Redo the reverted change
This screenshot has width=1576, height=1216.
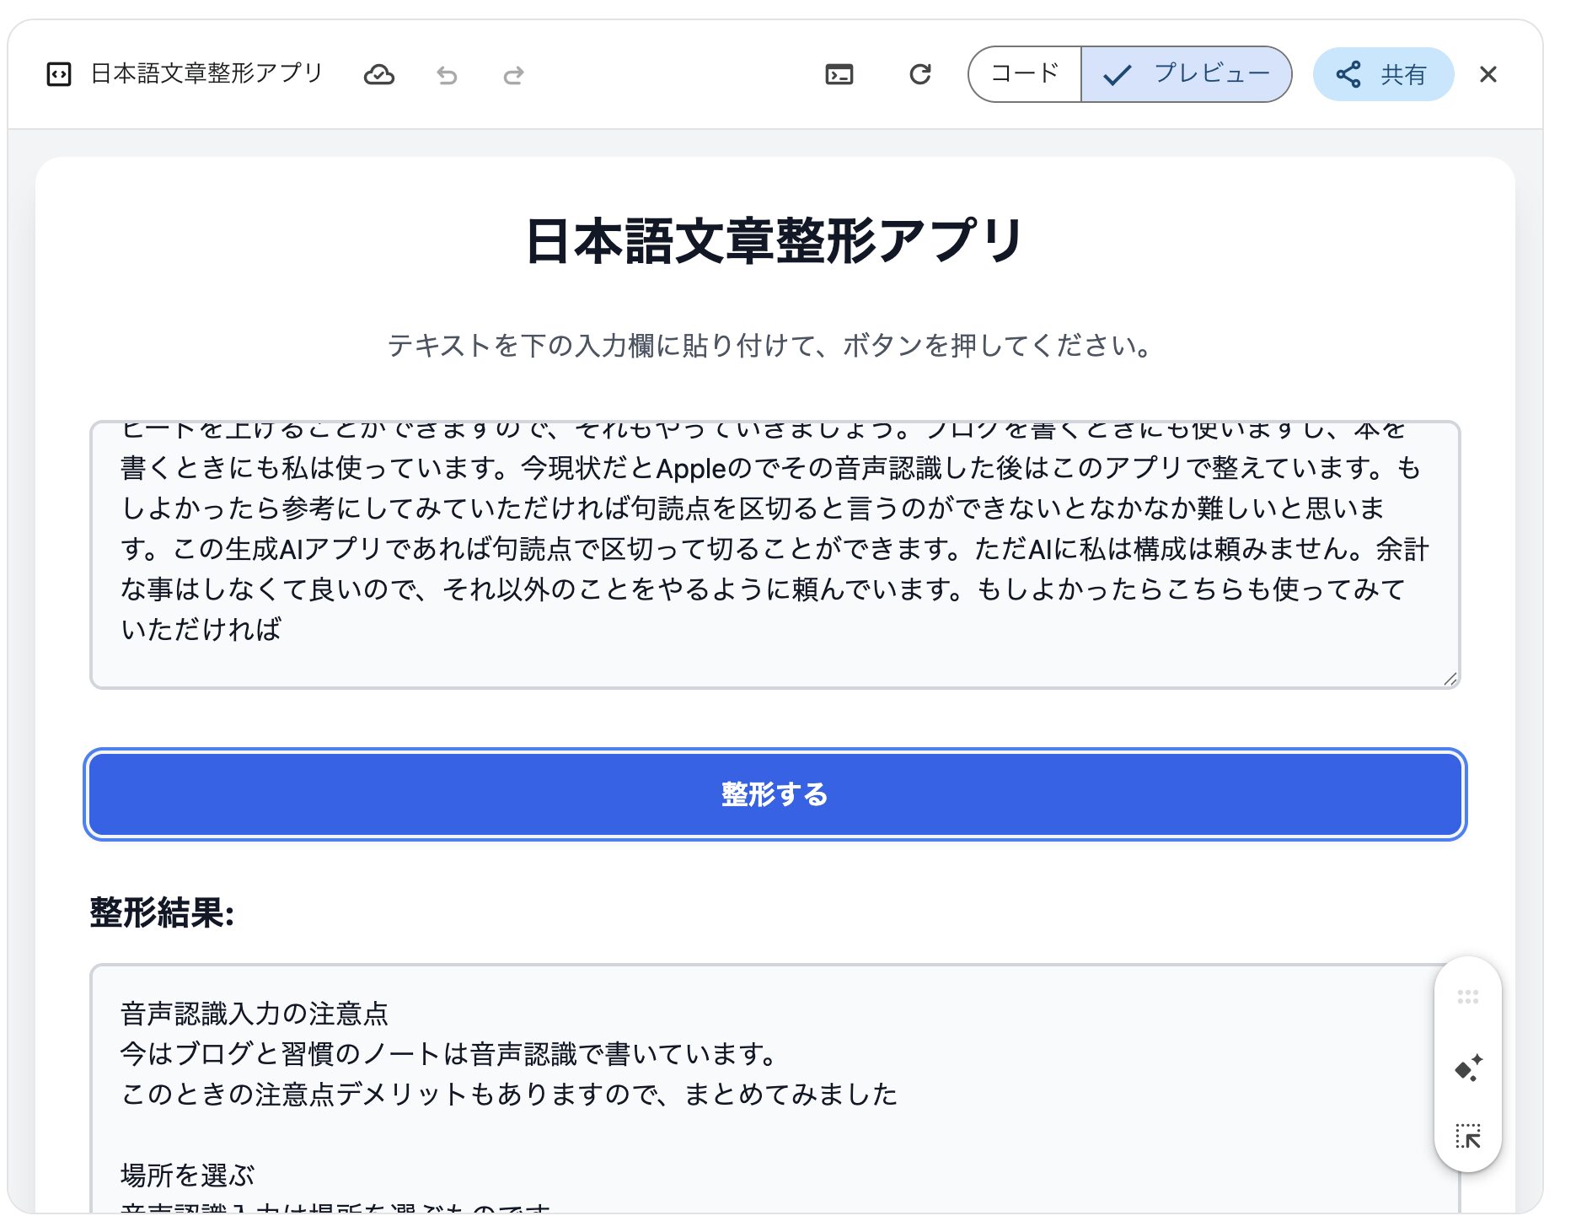513,76
